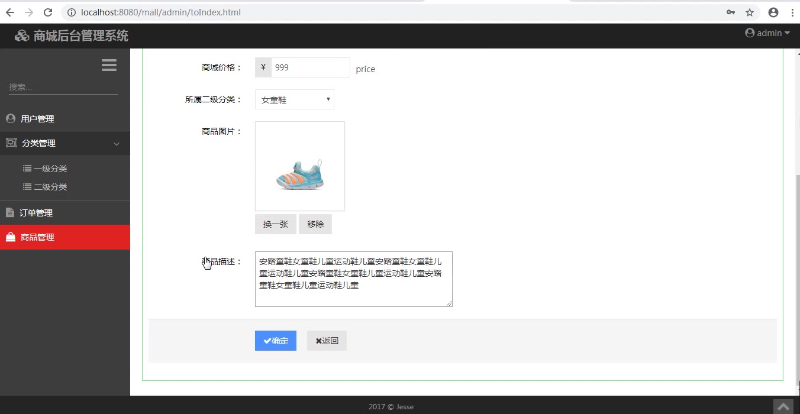The height and width of the screenshot is (414, 800).
Task: Click the shopping bag icon beside 商品管理
Action: [11, 237]
